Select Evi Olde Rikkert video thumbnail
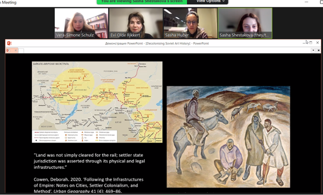Image resolution: width=323 pixels, height=195 pixels. (x=136, y=23)
